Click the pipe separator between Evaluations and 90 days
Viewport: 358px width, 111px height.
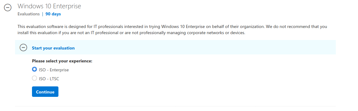[x=42, y=14]
